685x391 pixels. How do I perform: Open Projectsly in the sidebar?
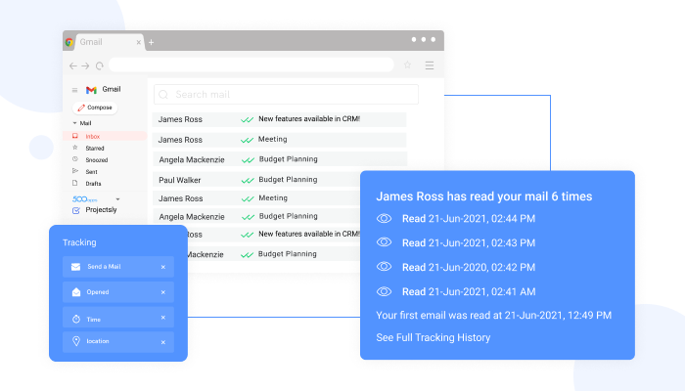pos(101,210)
